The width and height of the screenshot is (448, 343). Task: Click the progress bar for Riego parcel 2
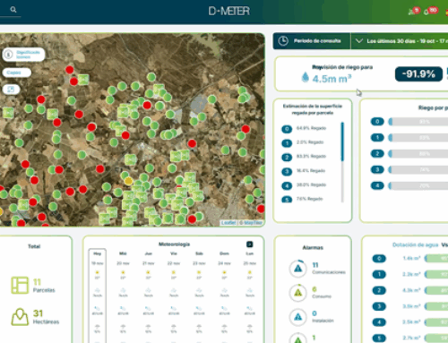click(418, 153)
